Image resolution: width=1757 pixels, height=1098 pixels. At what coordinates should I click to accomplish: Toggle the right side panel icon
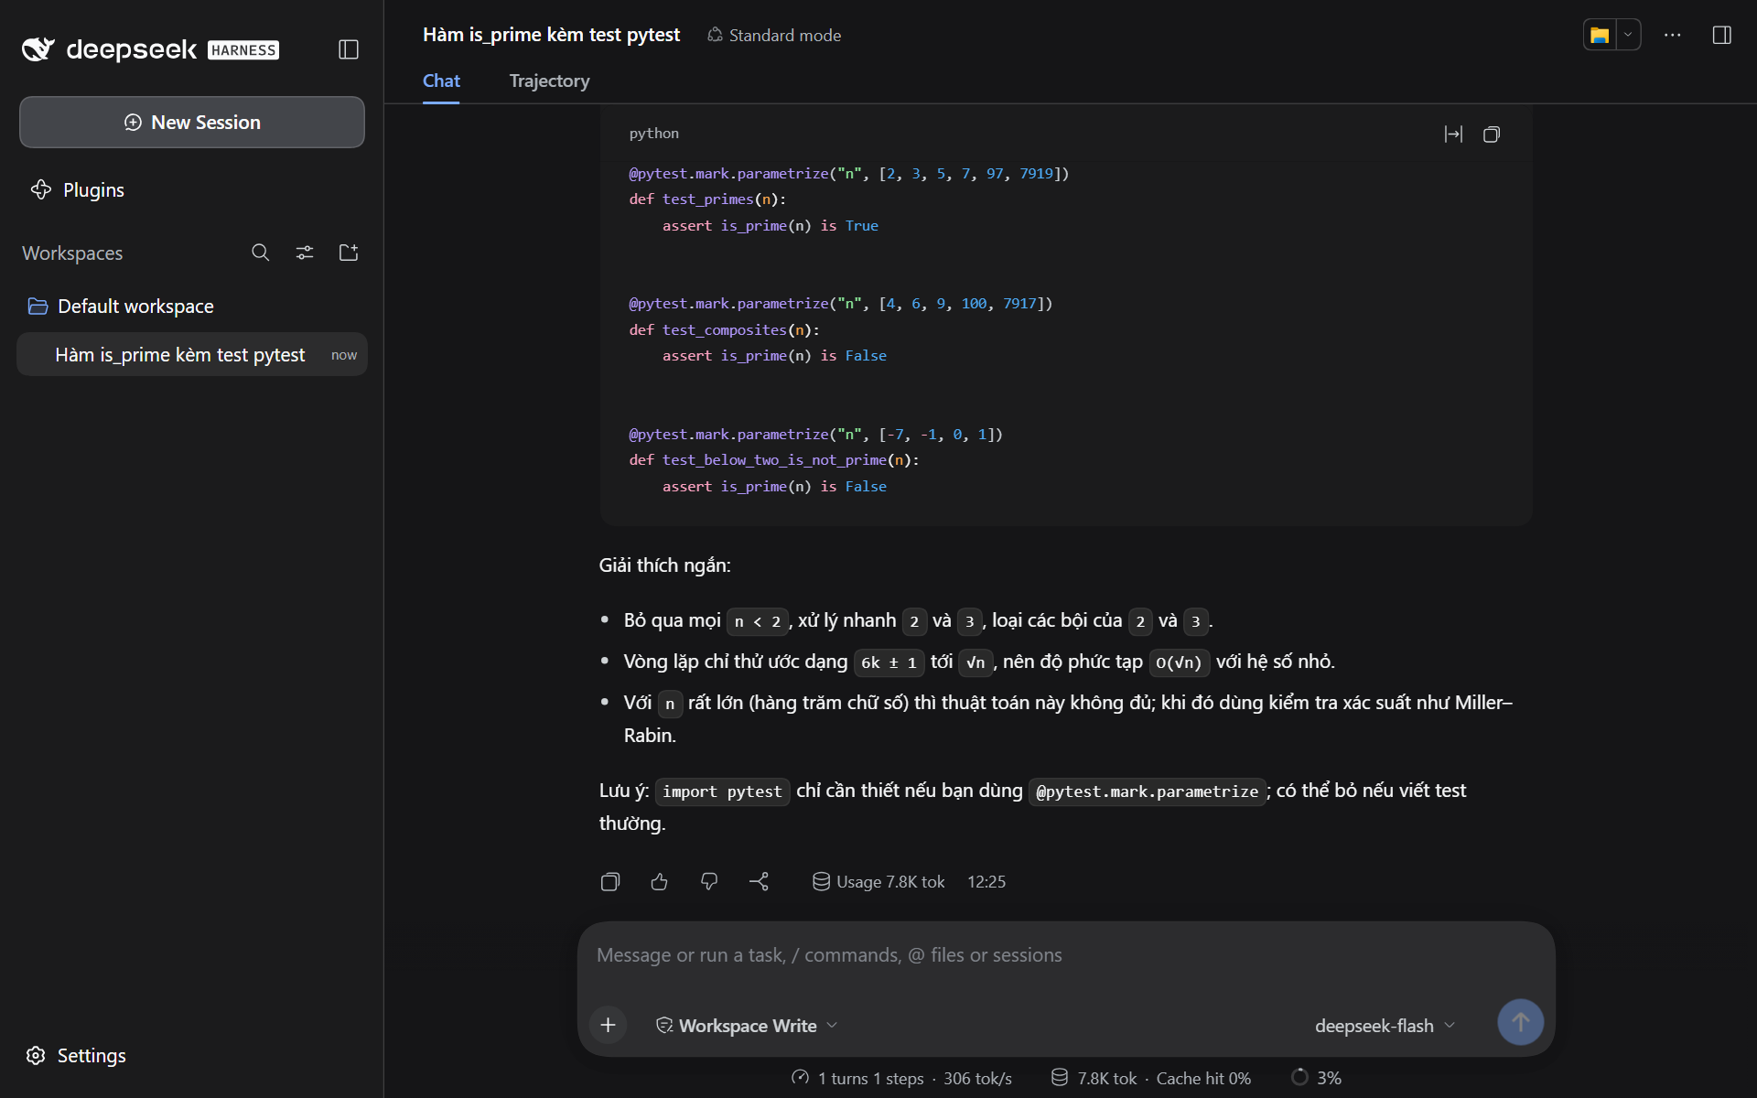1722,36
